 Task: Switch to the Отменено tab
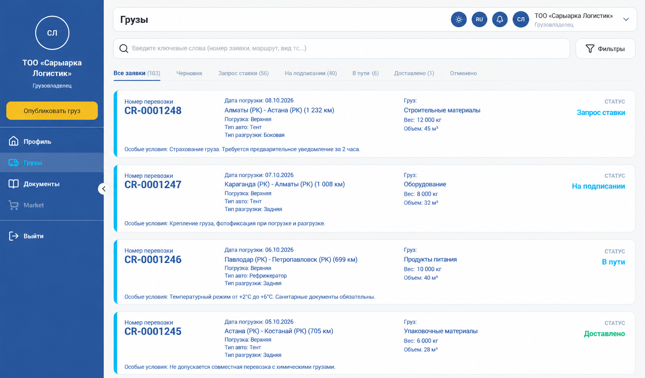click(463, 73)
